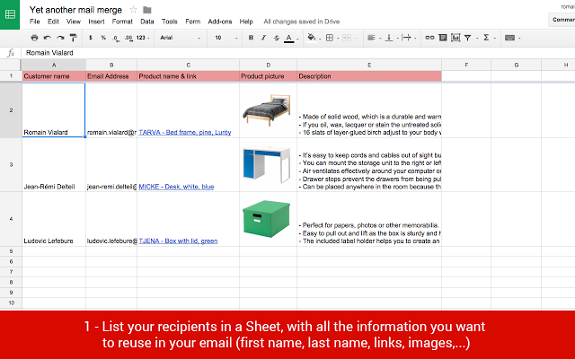Select column A header
This screenshot has width=575, height=359.
point(54,65)
